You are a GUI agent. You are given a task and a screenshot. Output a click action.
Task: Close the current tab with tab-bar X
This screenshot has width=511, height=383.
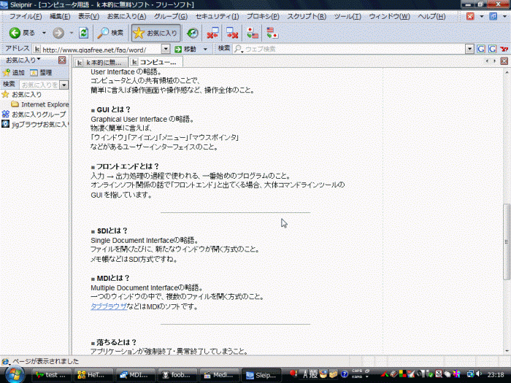pos(504,61)
